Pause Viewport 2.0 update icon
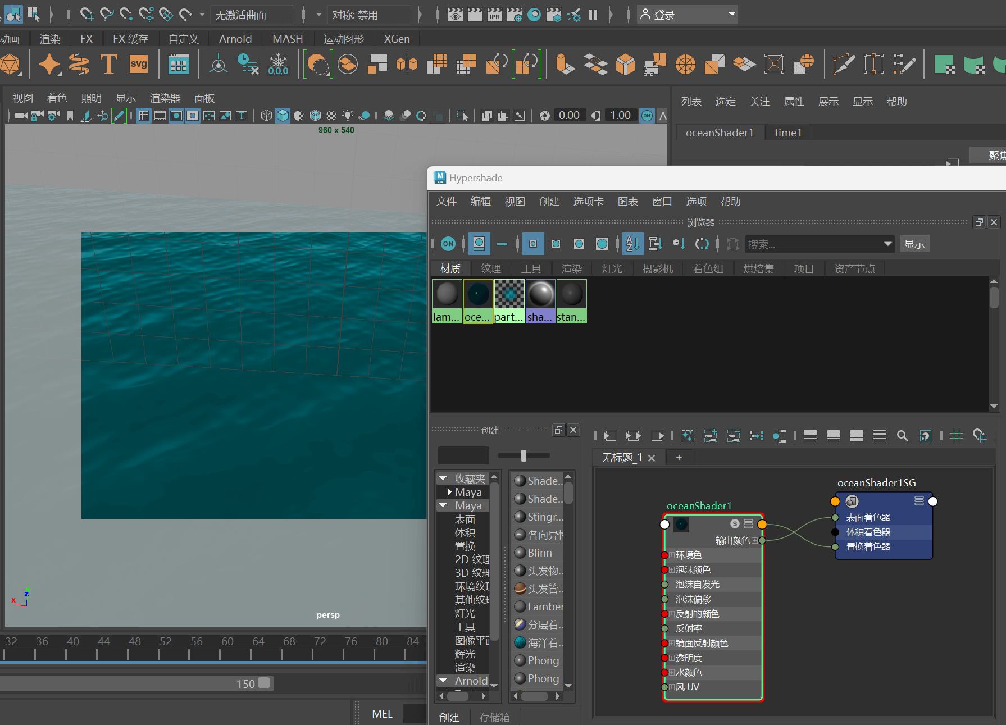Viewport: 1006px width, 725px height. click(593, 15)
